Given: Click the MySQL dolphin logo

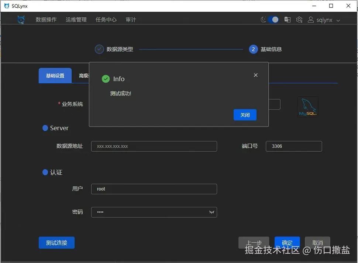Looking at the screenshot, I should (308, 107).
